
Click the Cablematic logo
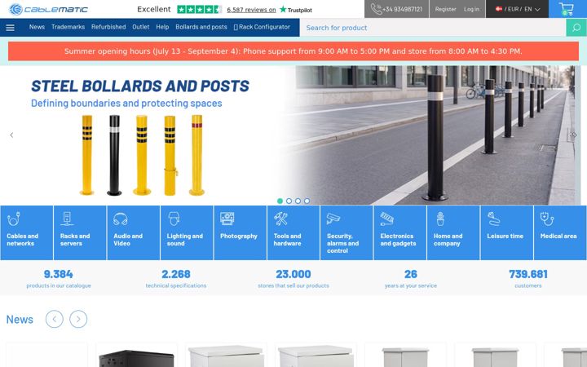point(48,9)
